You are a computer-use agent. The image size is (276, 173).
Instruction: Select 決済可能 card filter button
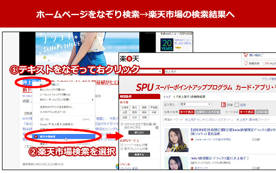(262, 112)
